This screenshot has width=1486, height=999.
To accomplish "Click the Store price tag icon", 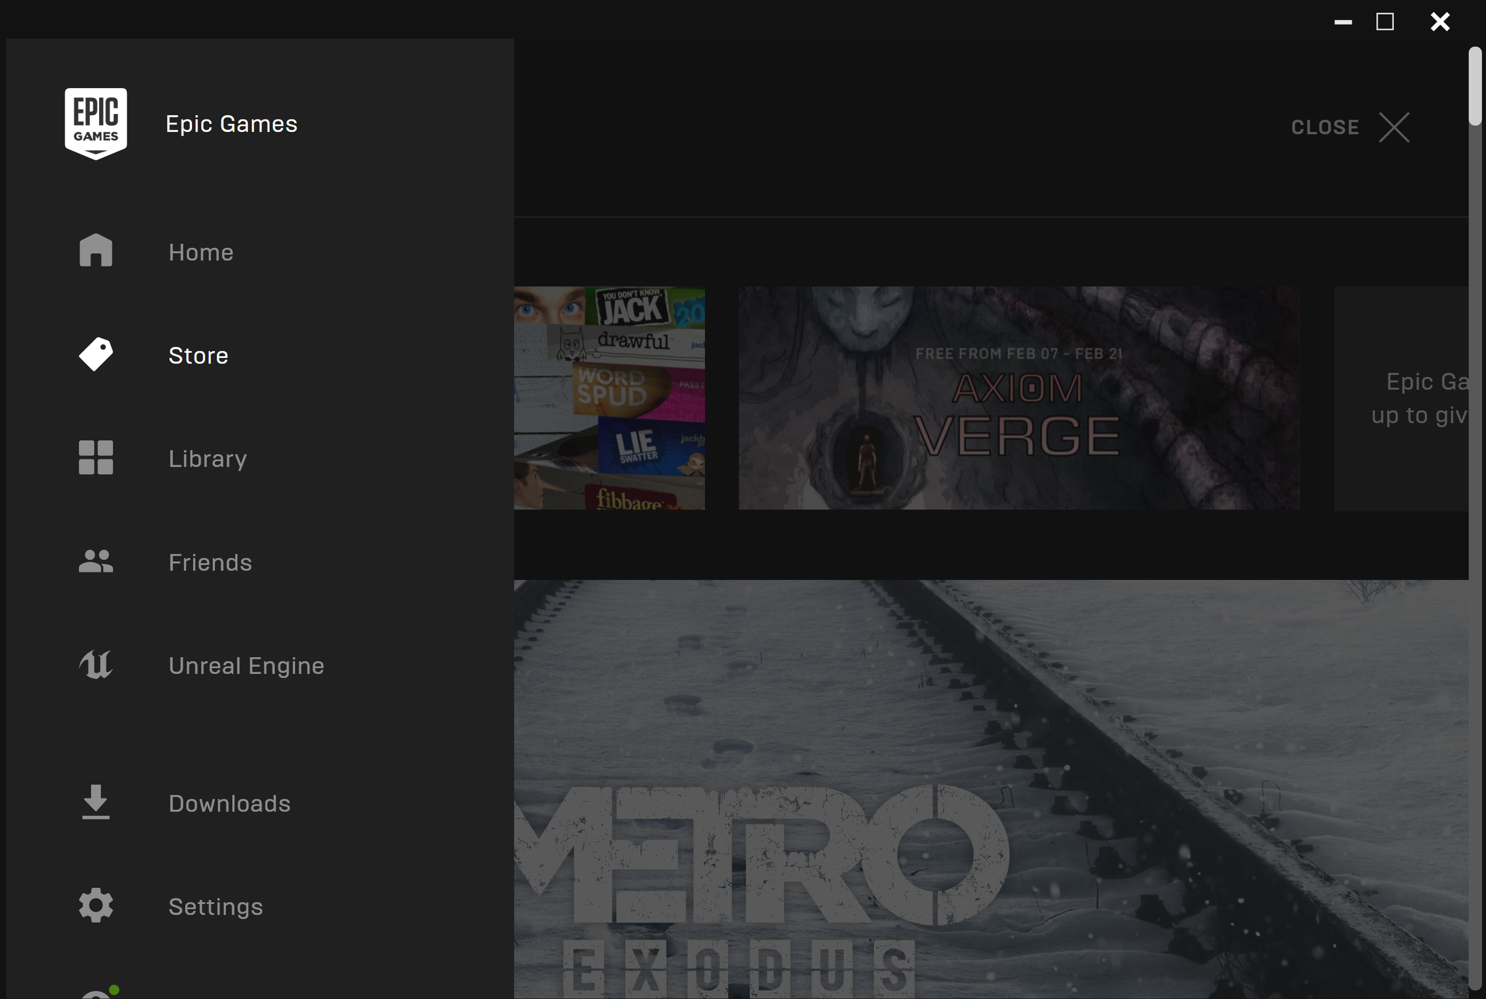I will [x=95, y=354].
